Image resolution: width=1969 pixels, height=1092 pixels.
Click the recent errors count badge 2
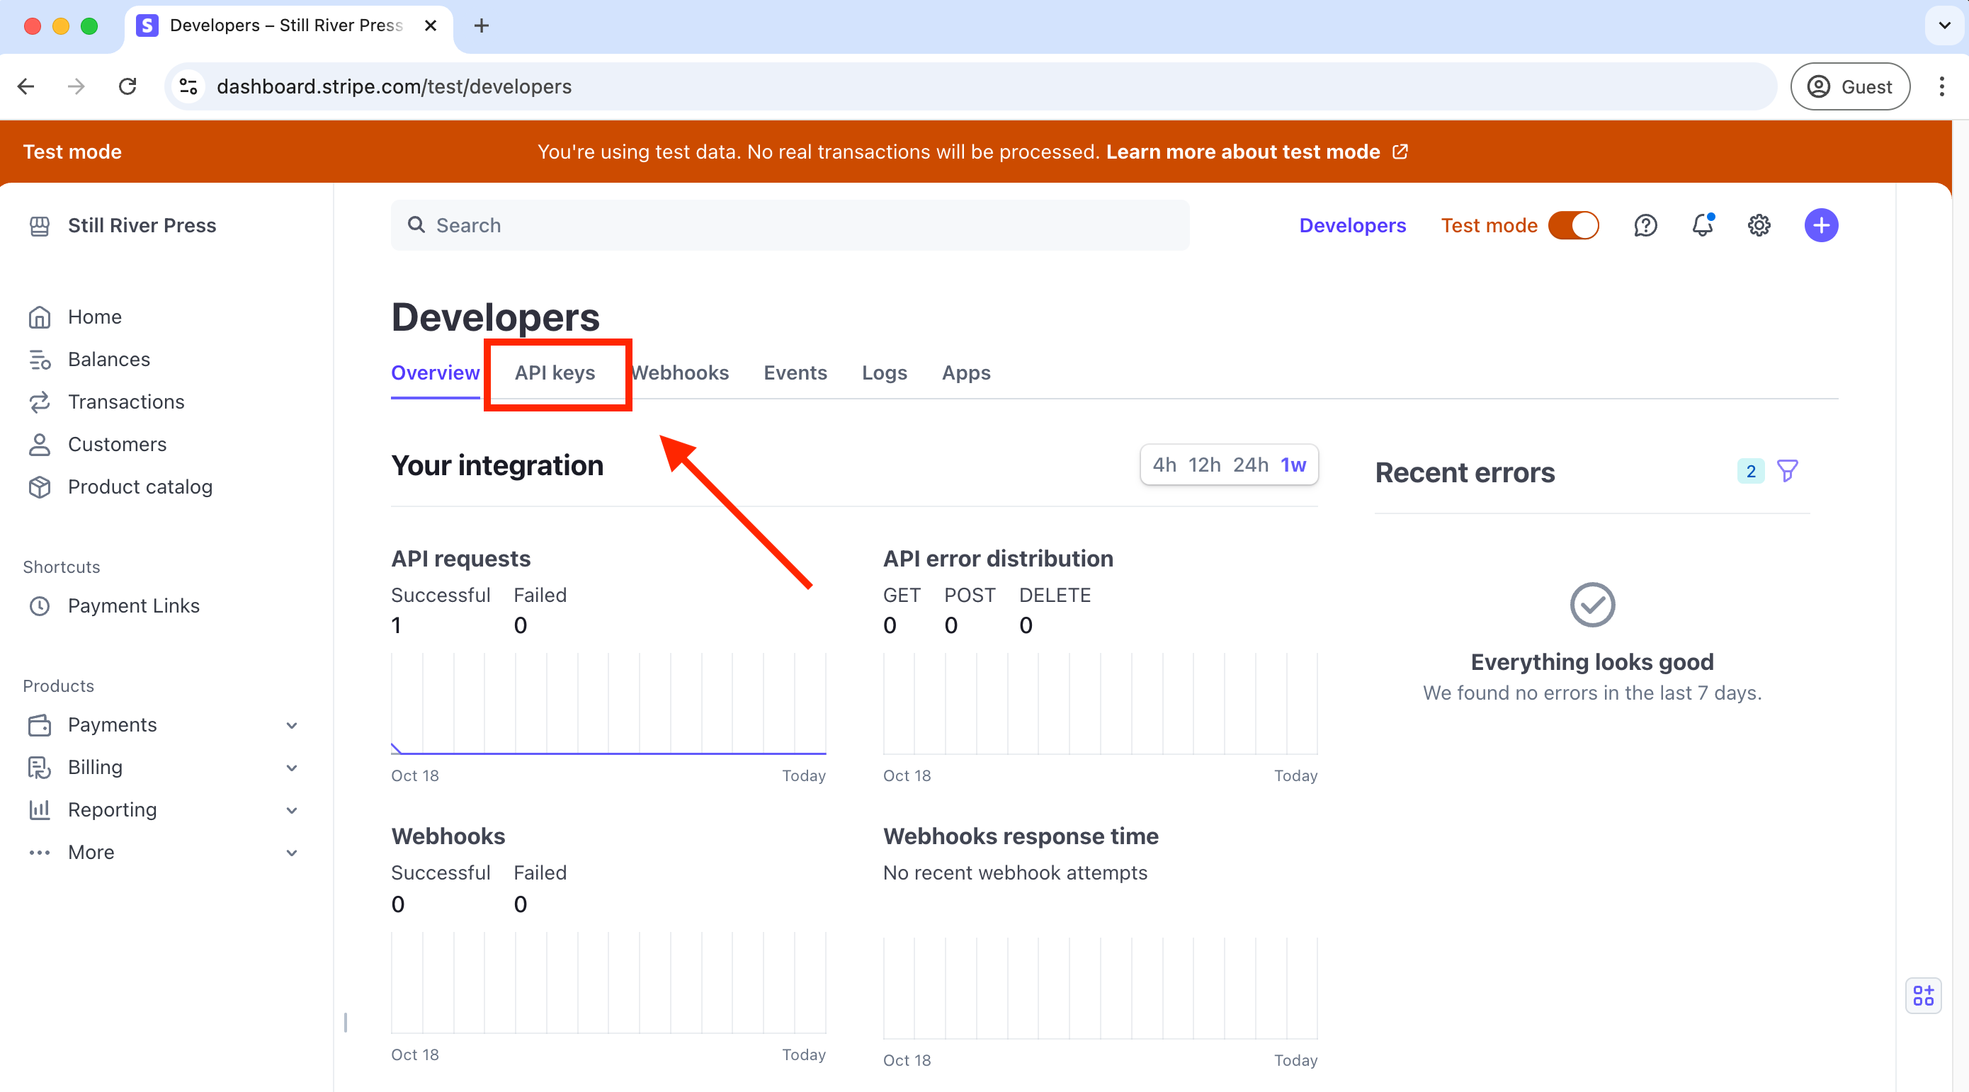tap(1750, 471)
